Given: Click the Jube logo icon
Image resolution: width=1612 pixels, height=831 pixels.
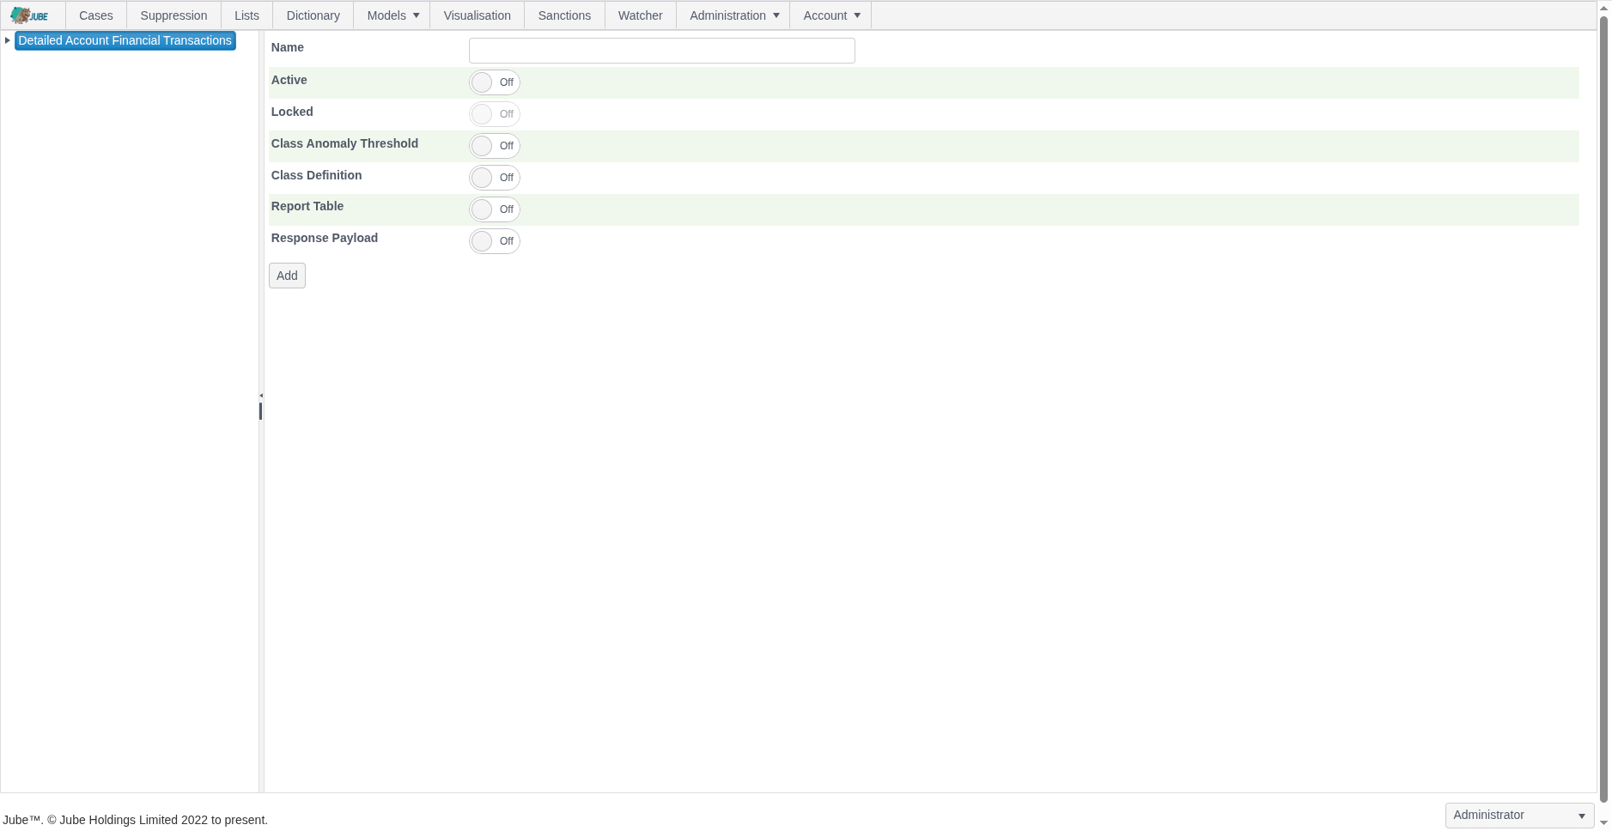Looking at the screenshot, I should (29, 15).
